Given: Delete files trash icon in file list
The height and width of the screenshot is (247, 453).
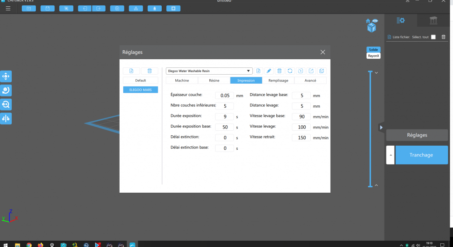Looking at the screenshot, I should 443,37.
